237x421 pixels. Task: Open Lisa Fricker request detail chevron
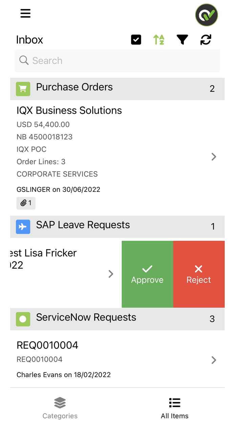[x=111, y=274]
